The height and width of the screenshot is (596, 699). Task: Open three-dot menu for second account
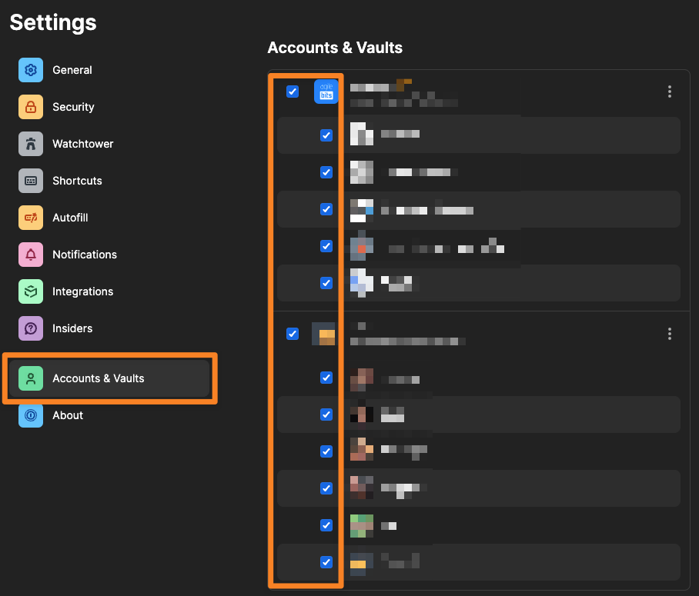coord(670,334)
